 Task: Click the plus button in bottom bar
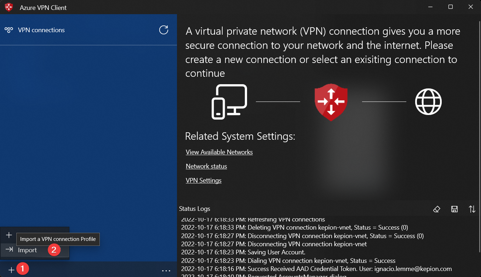[11, 270]
